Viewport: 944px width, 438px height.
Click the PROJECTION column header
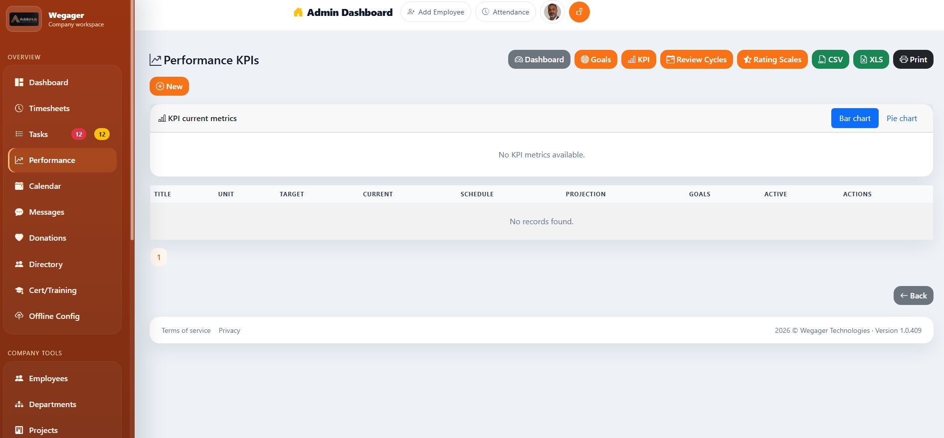tap(585, 194)
